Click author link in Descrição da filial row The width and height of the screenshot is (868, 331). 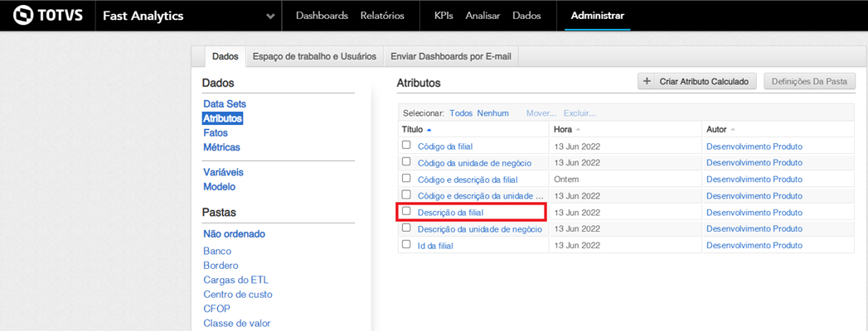click(754, 212)
